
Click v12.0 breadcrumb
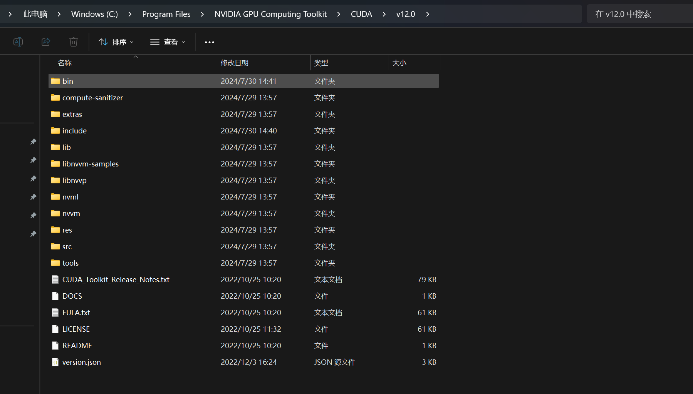click(406, 14)
